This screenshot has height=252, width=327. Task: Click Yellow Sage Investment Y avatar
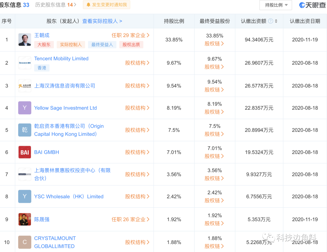(25, 108)
